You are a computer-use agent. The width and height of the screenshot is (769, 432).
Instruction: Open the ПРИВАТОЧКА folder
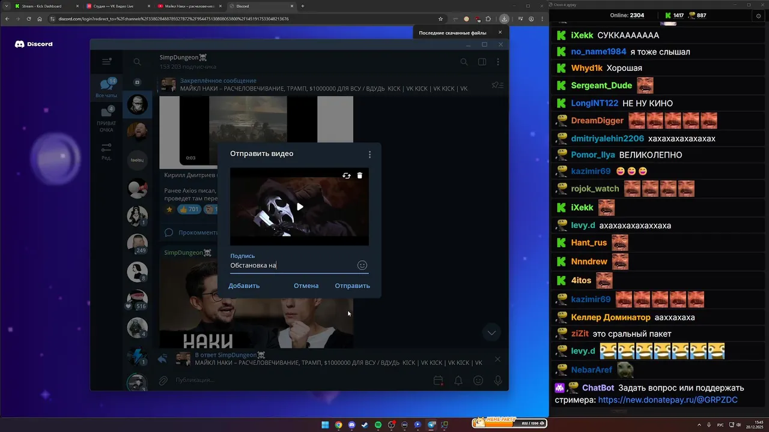pyautogui.click(x=106, y=119)
